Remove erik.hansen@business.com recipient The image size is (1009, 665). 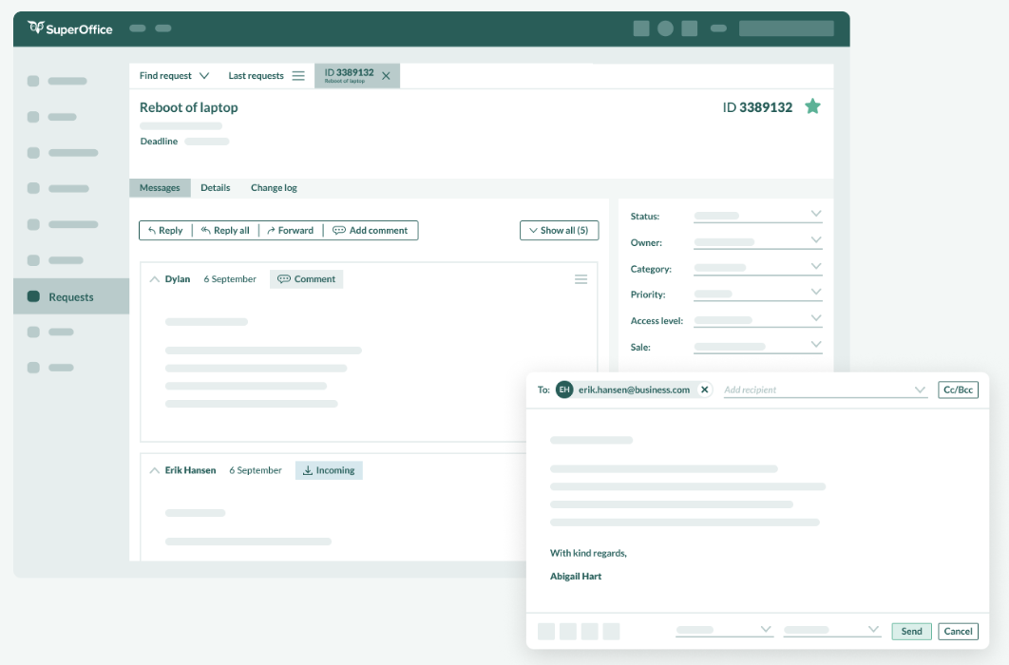(x=705, y=389)
